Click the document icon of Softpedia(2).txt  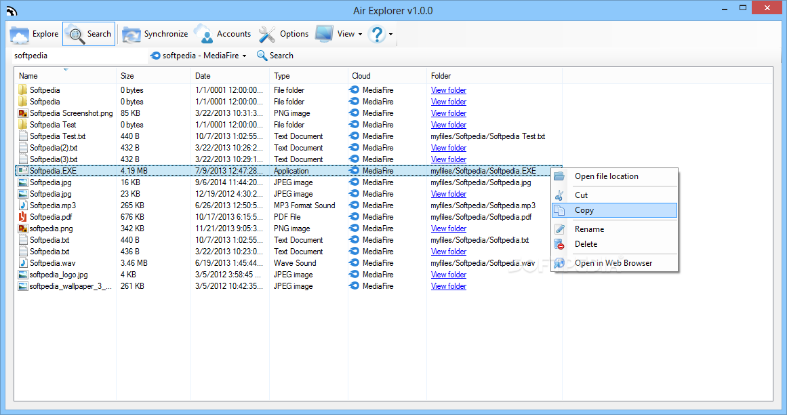click(x=22, y=148)
